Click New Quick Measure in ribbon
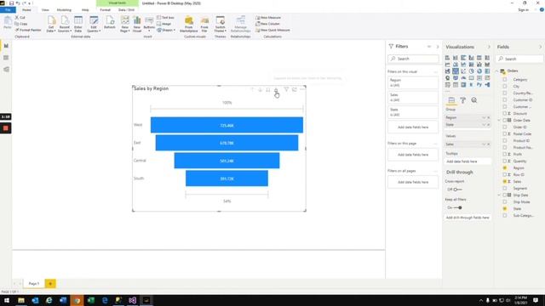 coord(272,31)
